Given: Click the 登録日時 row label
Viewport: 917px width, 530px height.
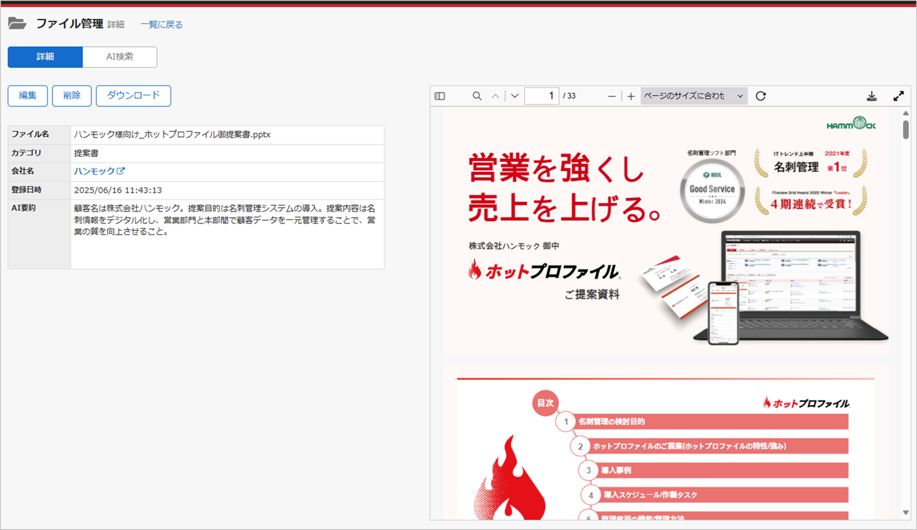Looking at the screenshot, I should coord(26,190).
